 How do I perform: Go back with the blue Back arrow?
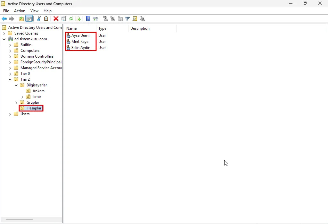tap(4, 19)
